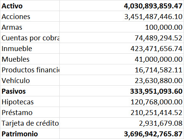Click the Armas amount 100,000.00
The width and height of the screenshot is (184, 139).
[x=164, y=27]
